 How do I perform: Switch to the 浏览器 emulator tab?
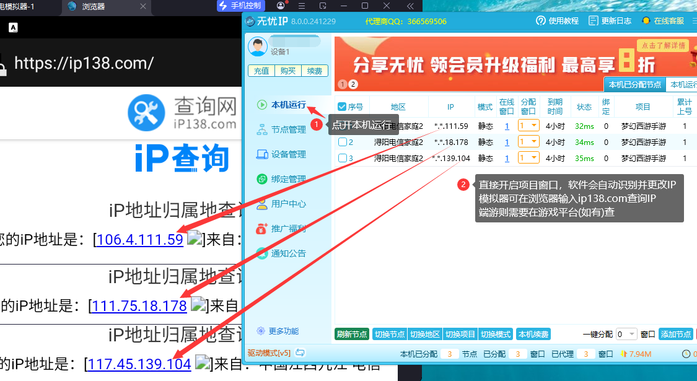click(x=107, y=7)
